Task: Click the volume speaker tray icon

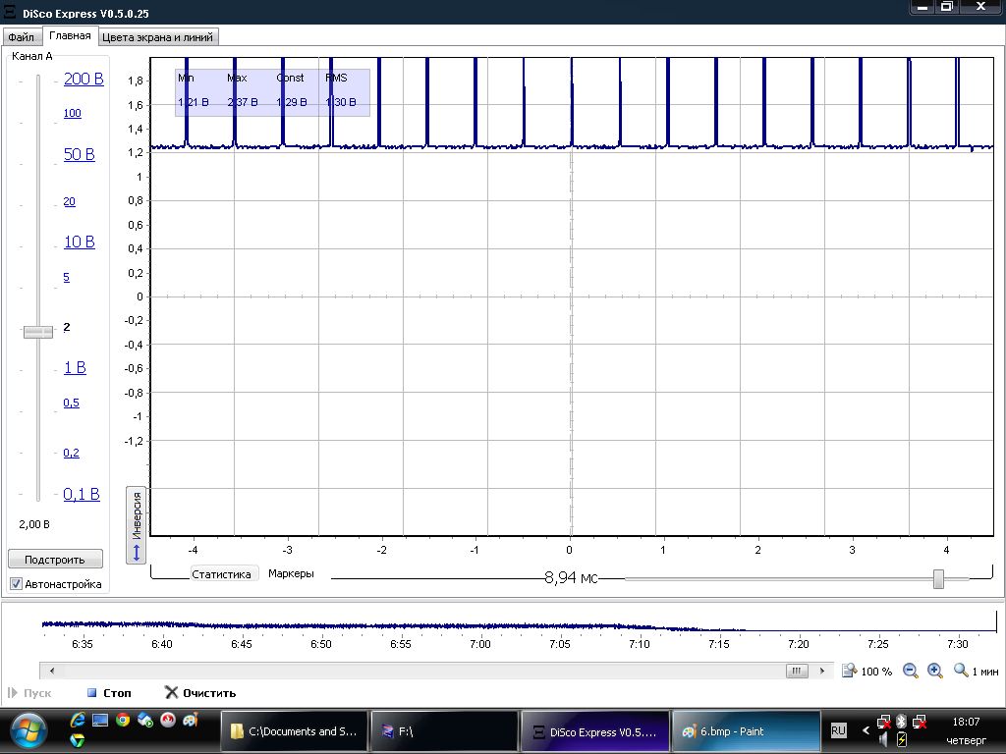Action: (884, 740)
